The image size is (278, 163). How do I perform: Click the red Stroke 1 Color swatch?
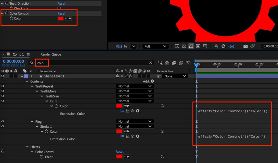pyautogui.click(x=119, y=131)
